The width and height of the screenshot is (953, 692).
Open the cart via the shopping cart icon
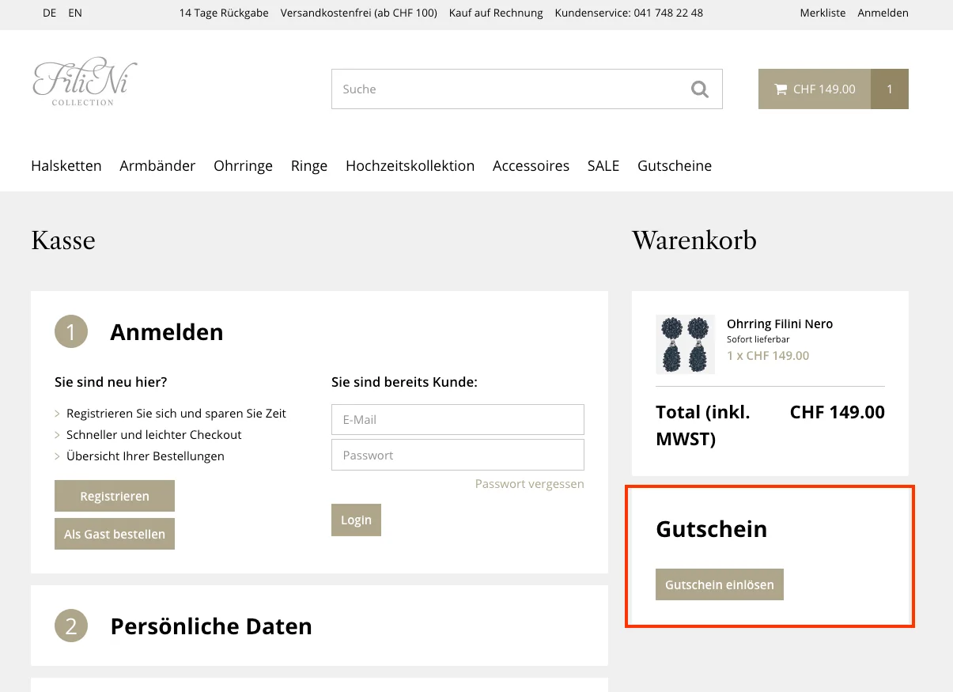(782, 89)
